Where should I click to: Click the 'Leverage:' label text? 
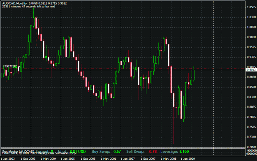(169, 152)
